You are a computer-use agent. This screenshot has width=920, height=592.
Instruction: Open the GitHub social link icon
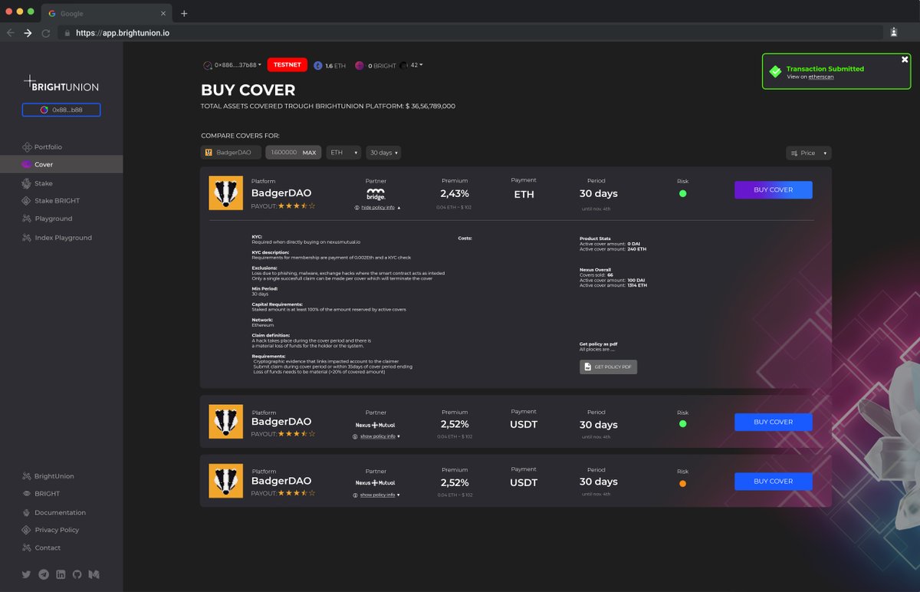click(x=77, y=574)
